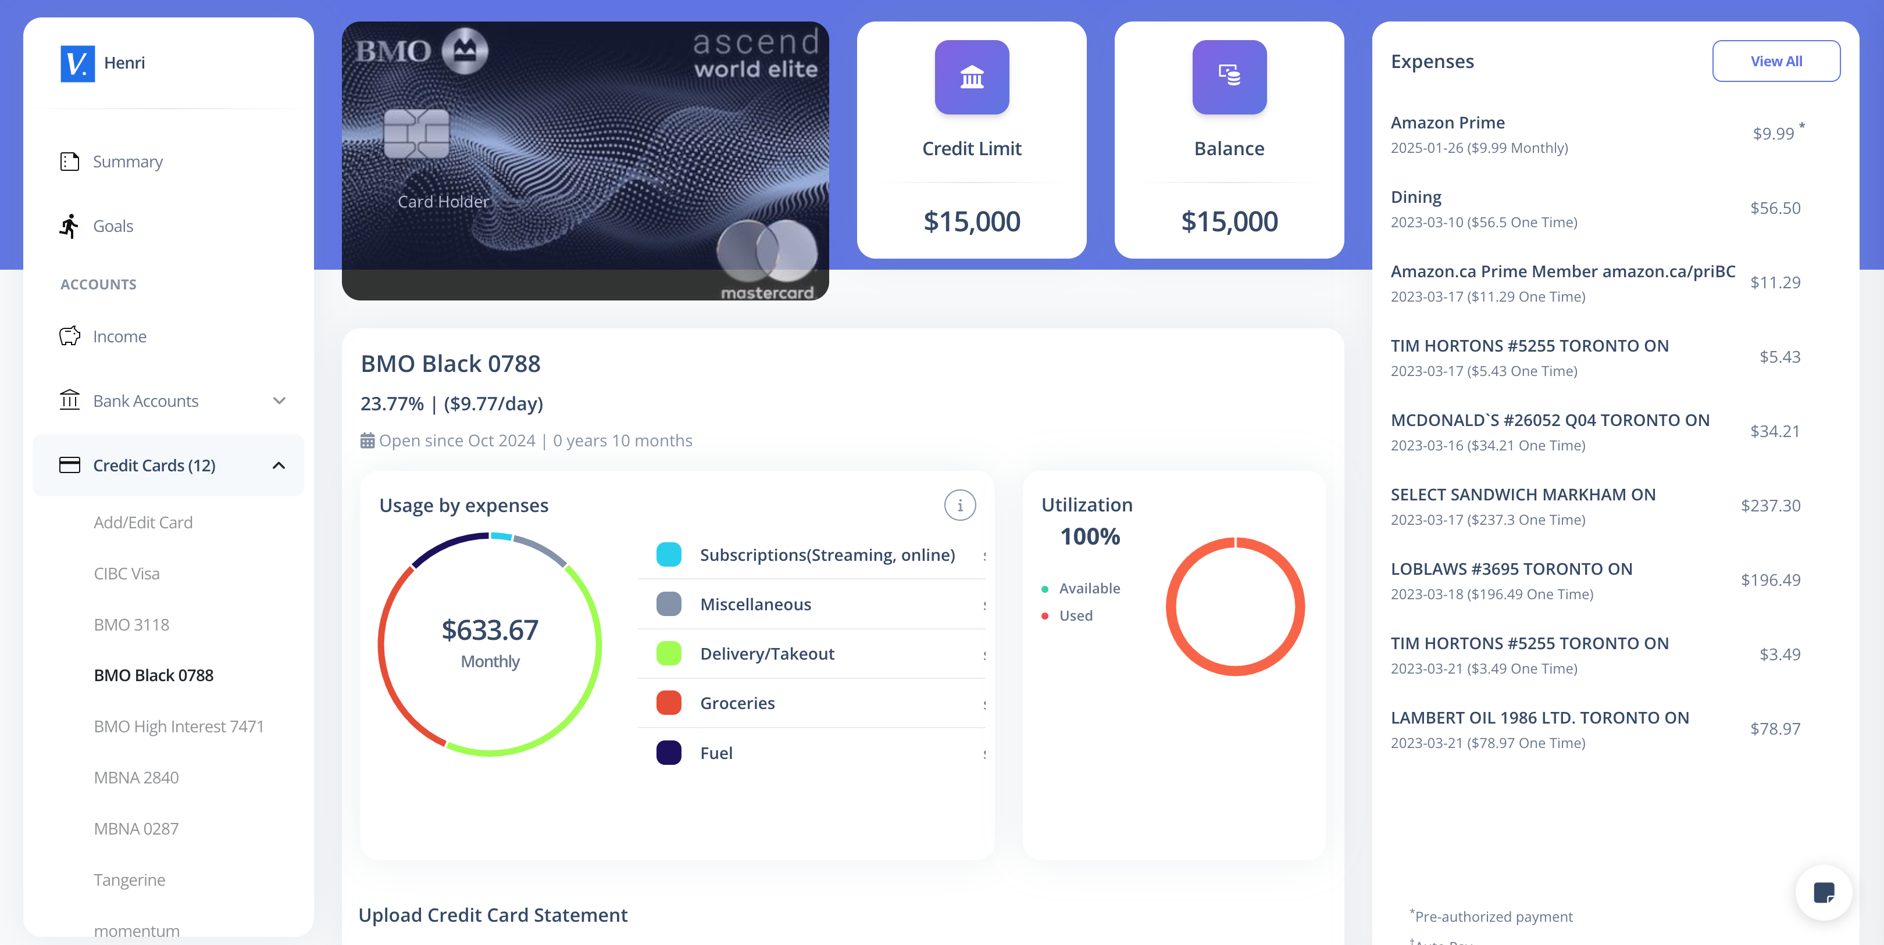Click the Groceries legend label
The width and height of the screenshot is (1884, 945).
pyautogui.click(x=737, y=703)
